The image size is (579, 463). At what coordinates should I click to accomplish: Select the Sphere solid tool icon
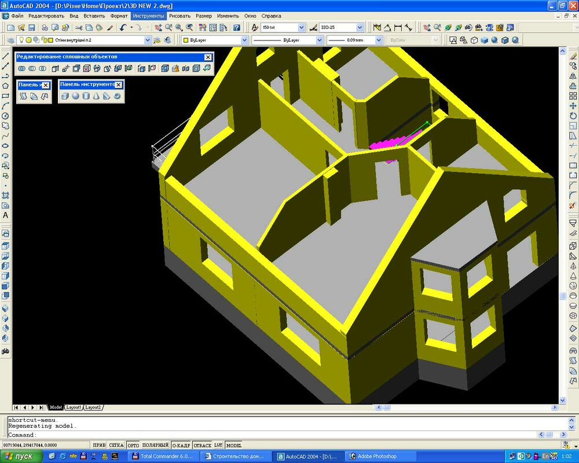tap(75, 96)
